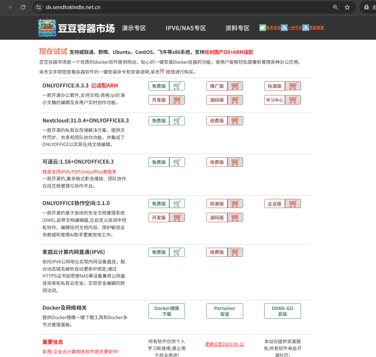Click the red 信创国产OS+ARM适配 text
Image resolution: width=376 pixels, height=357 pixels.
click(x=229, y=52)
